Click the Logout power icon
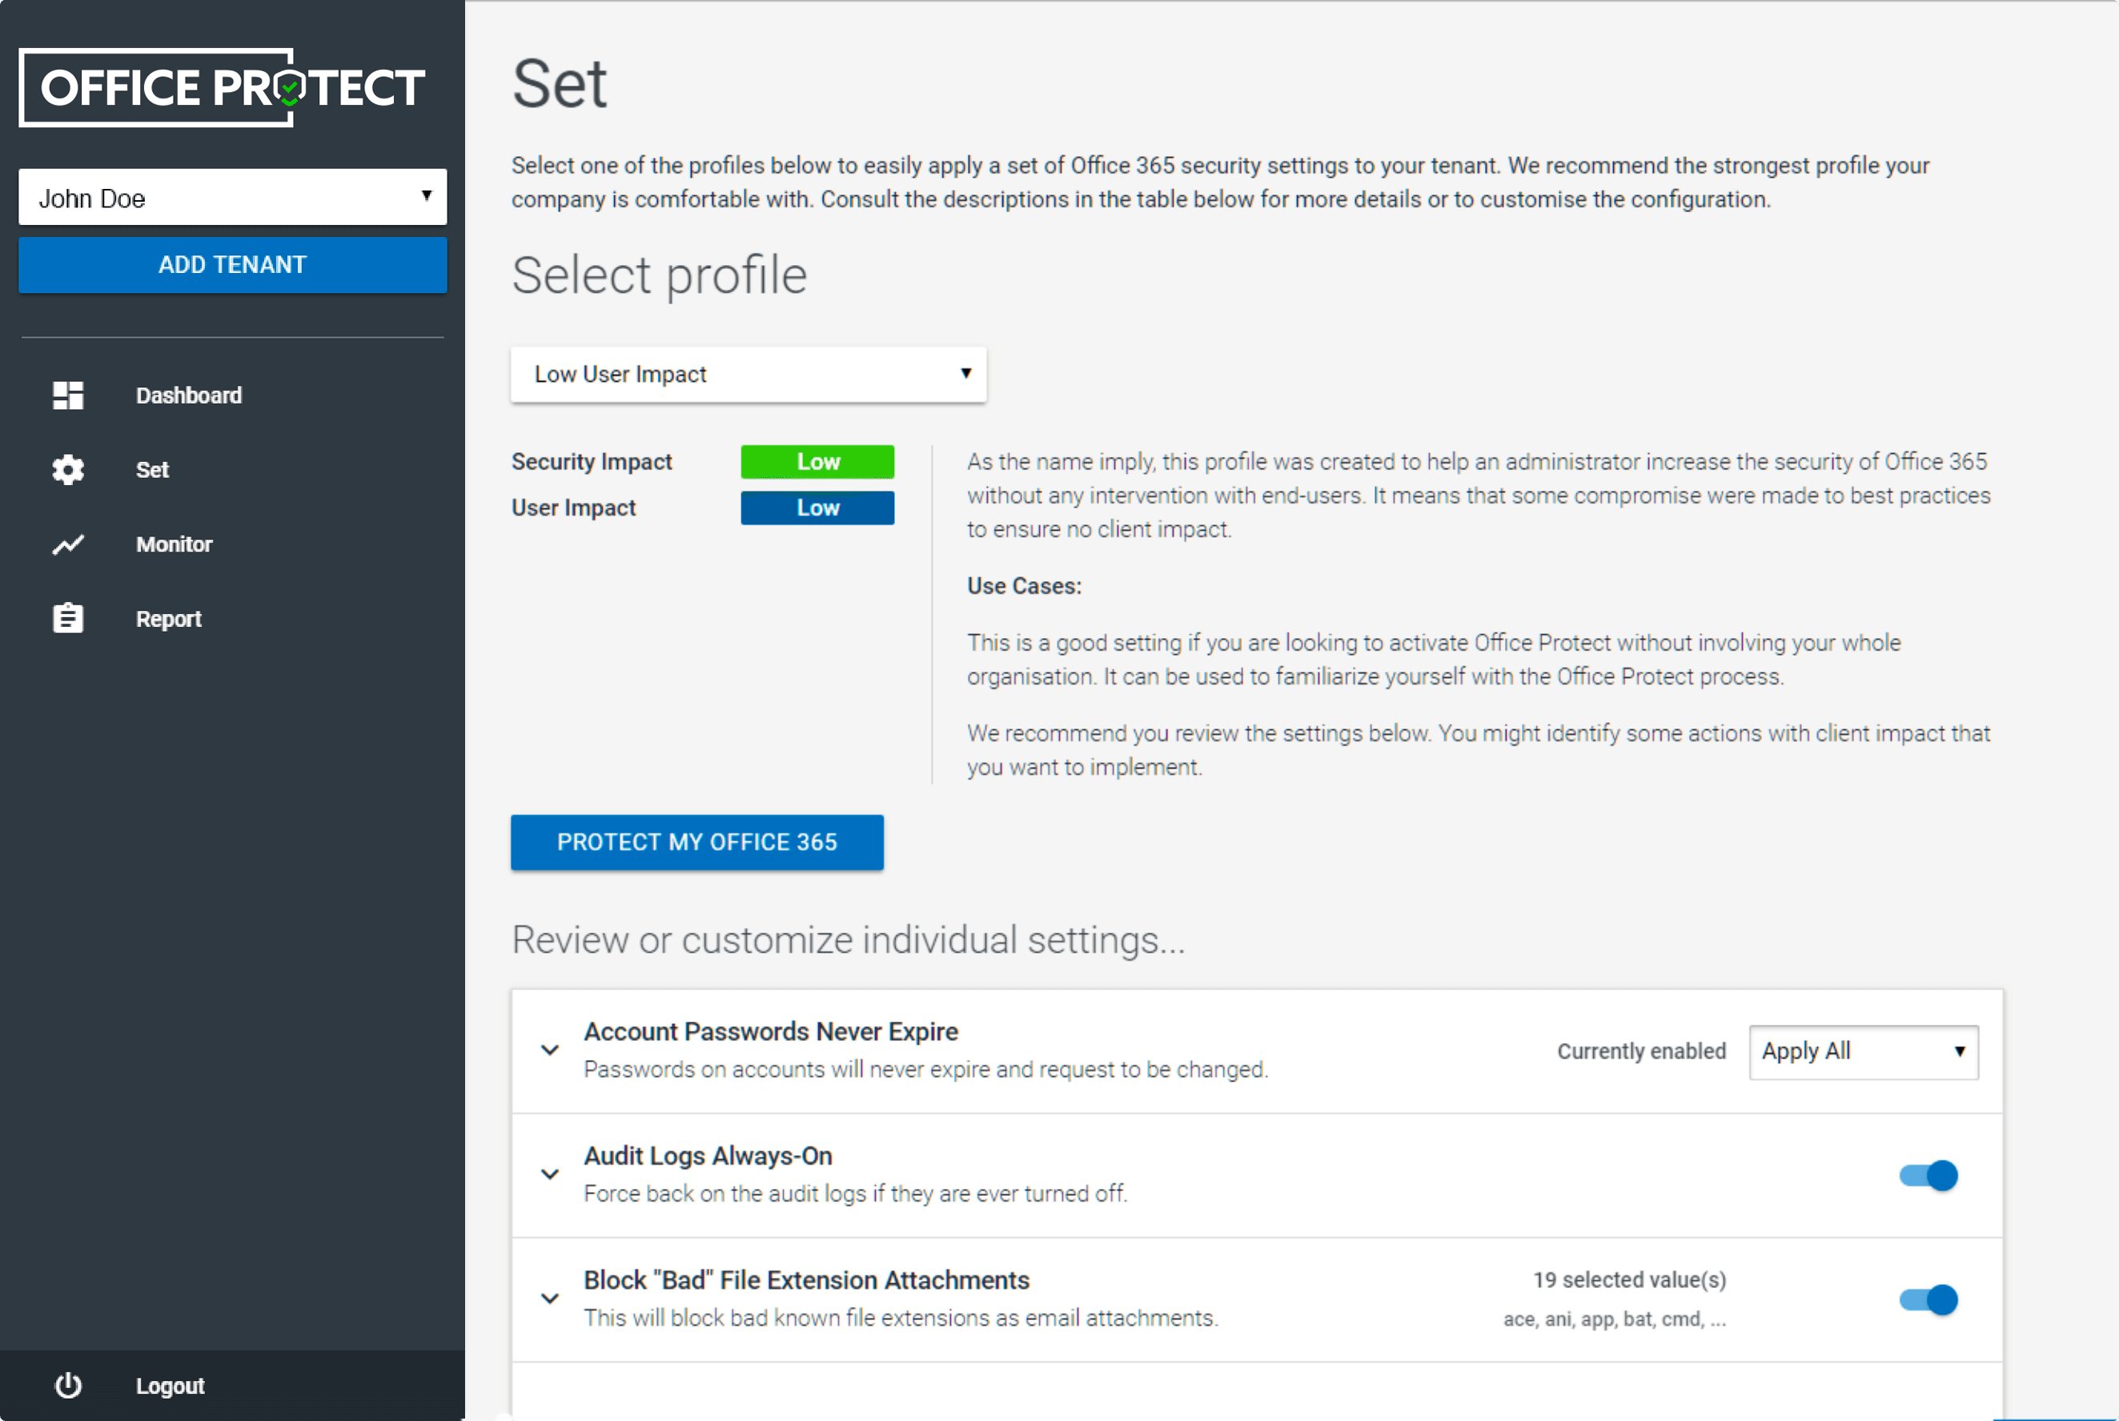The width and height of the screenshot is (2119, 1421). (x=68, y=1385)
